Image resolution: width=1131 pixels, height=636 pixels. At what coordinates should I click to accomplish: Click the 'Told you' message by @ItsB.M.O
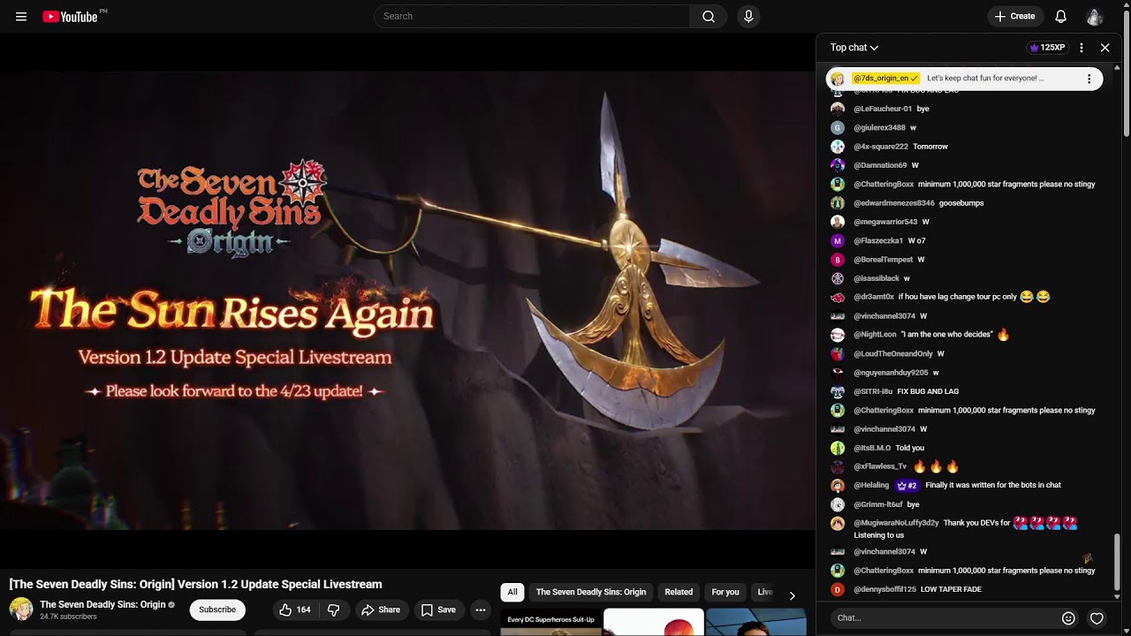tap(910, 448)
